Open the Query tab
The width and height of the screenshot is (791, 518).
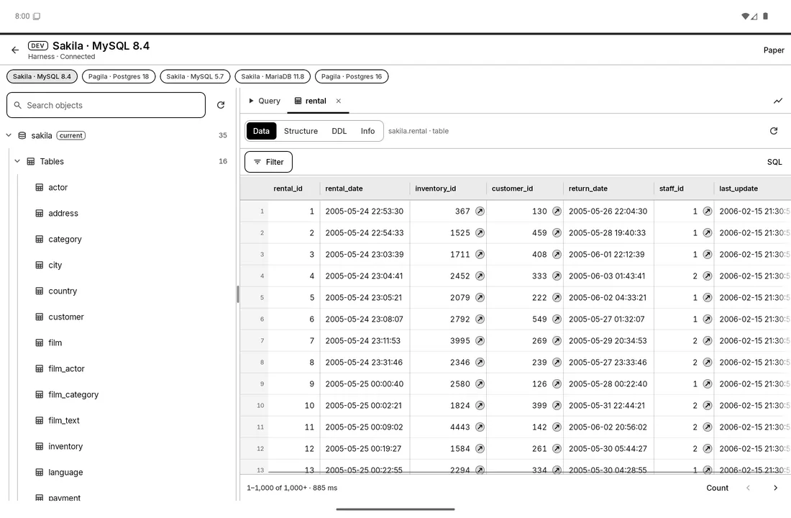[265, 101]
